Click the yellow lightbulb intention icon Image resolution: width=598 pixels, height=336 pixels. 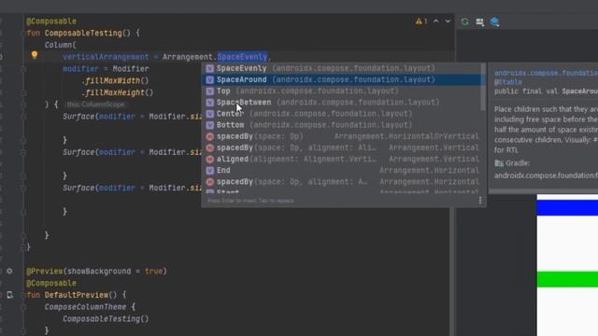click(35, 55)
